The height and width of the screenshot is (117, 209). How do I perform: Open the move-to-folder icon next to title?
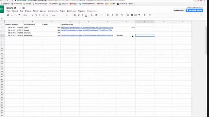coord(24,8)
